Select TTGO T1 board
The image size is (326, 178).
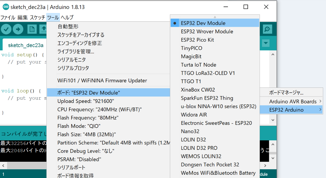[x=215, y=81]
